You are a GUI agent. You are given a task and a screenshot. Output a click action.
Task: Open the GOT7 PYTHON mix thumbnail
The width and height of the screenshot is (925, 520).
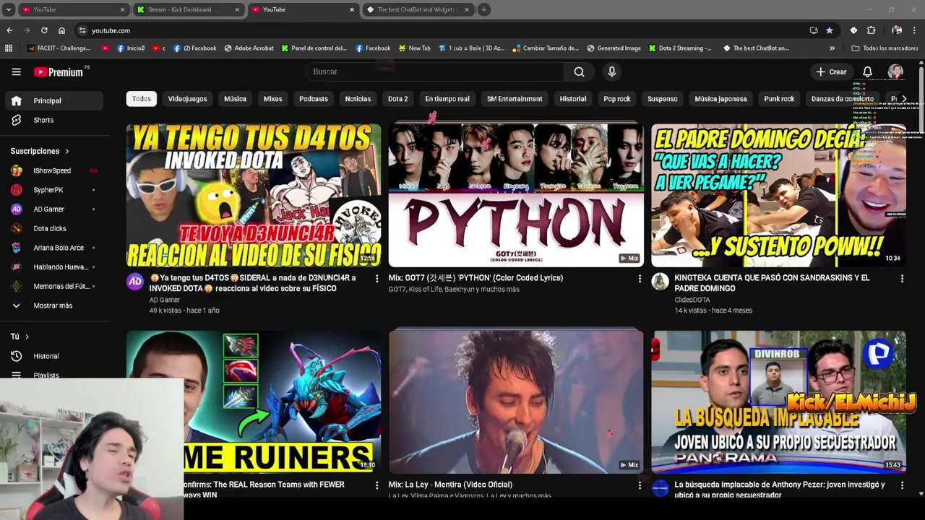[x=516, y=195]
